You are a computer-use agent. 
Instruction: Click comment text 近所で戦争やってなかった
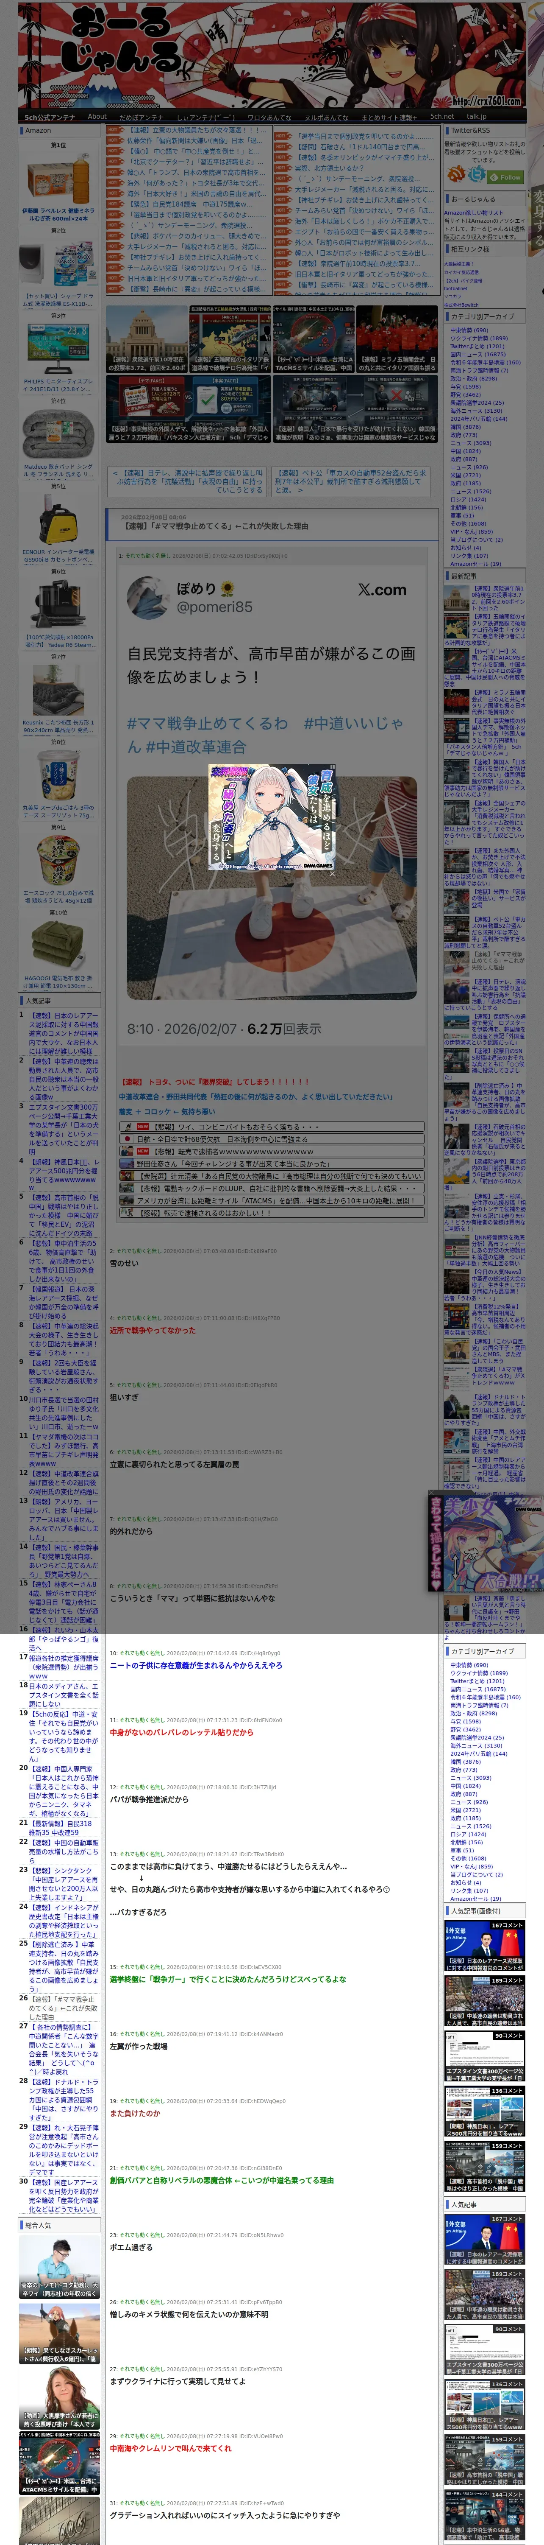(152, 1330)
